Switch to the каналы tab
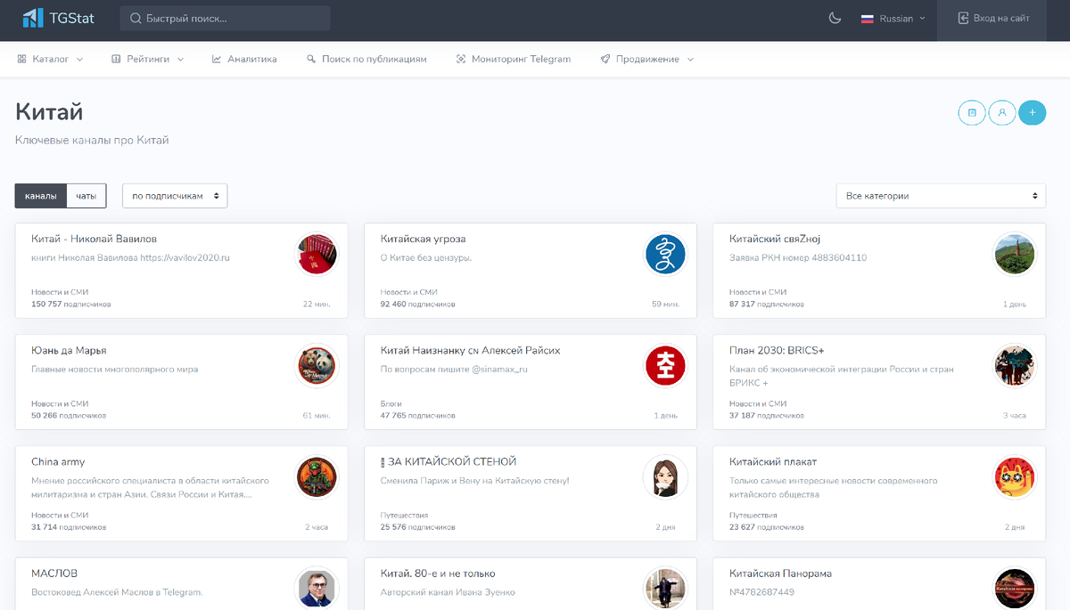This screenshot has height=610, width=1070. [x=41, y=196]
